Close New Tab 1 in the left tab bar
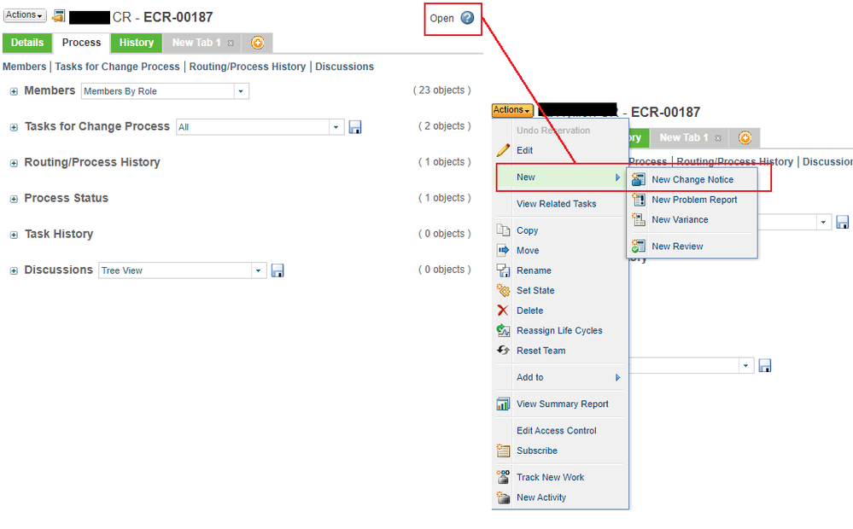The image size is (853, 529). (231, 43)
